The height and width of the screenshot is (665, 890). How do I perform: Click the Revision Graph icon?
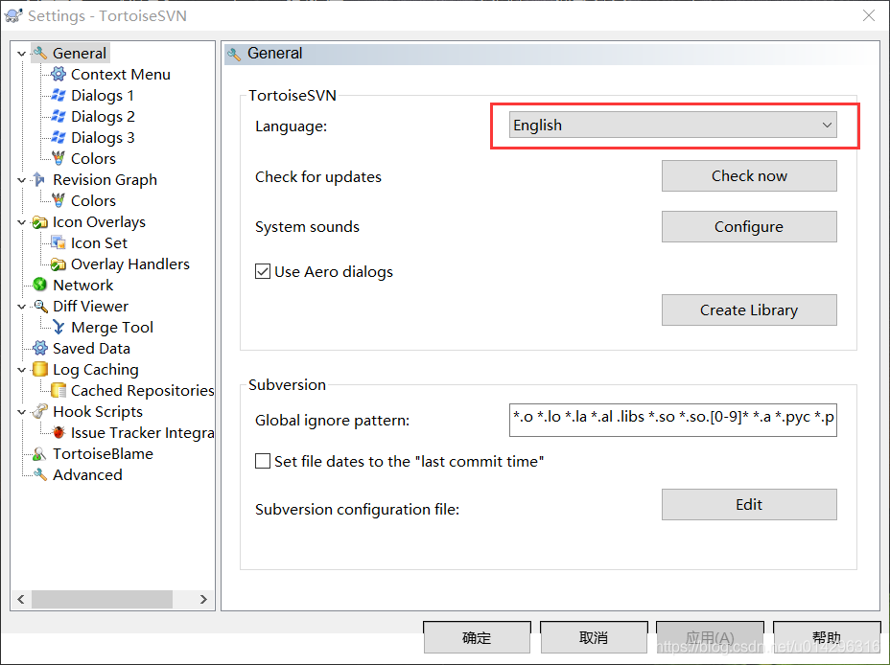[x=39, y=179]
